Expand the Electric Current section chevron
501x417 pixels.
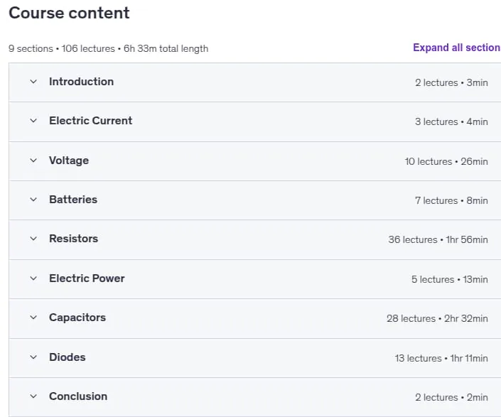click(x=33, y=121)
